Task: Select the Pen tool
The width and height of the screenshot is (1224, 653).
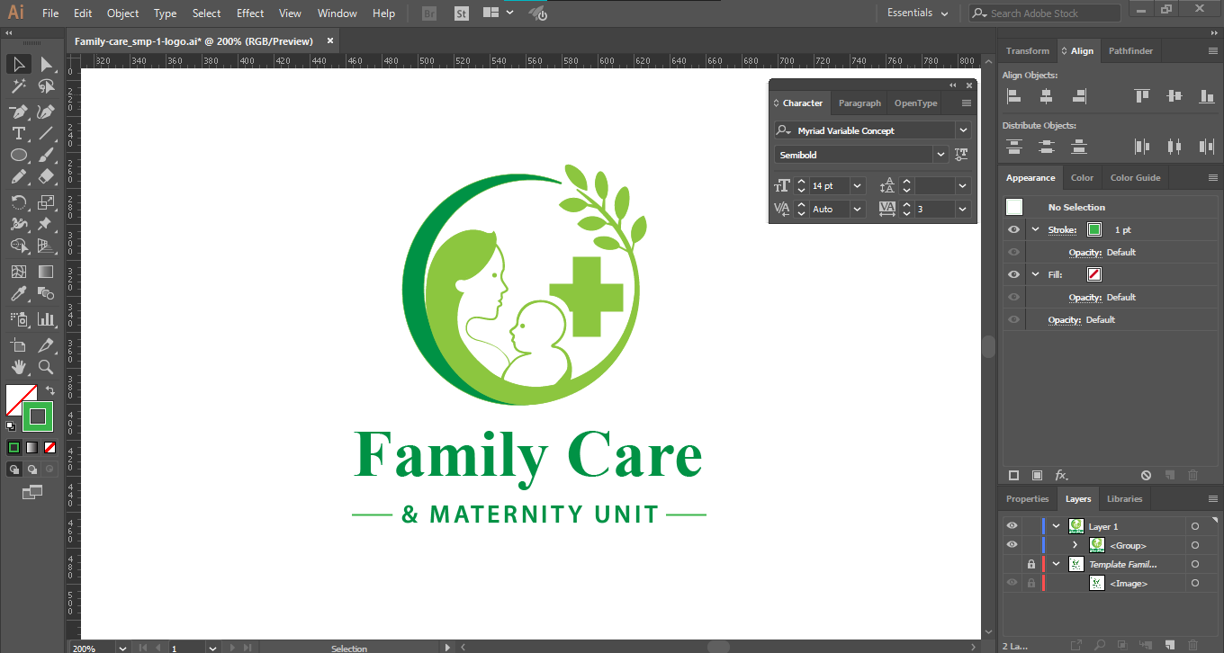Action: (x=18, y=111)
